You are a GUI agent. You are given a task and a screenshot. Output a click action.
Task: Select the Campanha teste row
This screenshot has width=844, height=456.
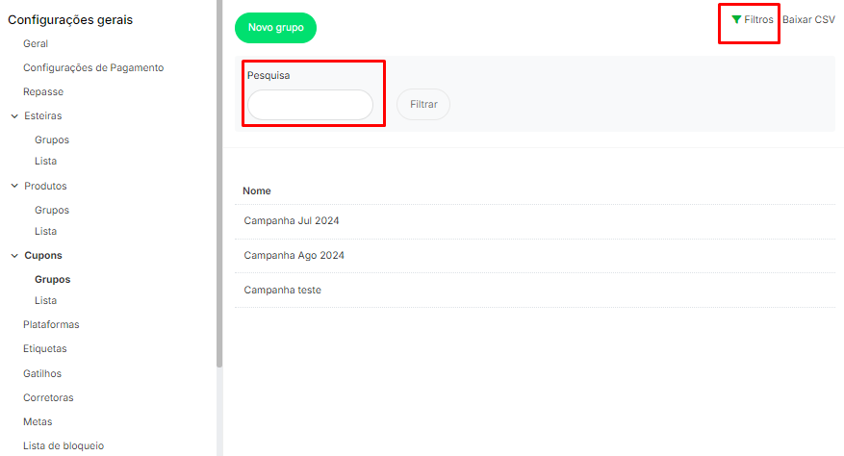click(283, 291)
